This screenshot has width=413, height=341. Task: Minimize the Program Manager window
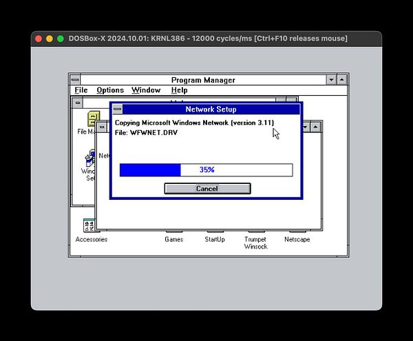pos(331,80)
